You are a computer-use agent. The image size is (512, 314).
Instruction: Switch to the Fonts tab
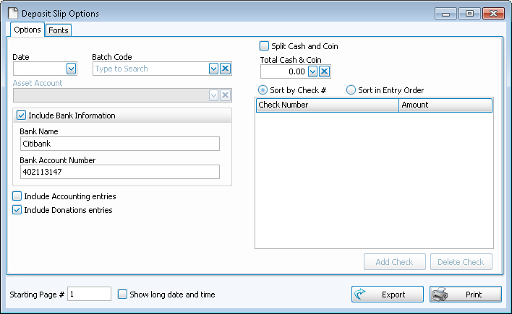59,30
